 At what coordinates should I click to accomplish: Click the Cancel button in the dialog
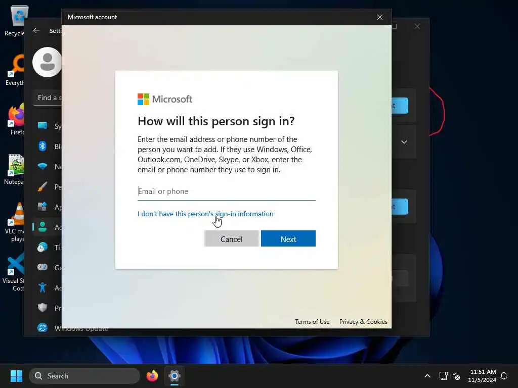tap(231, 238)
